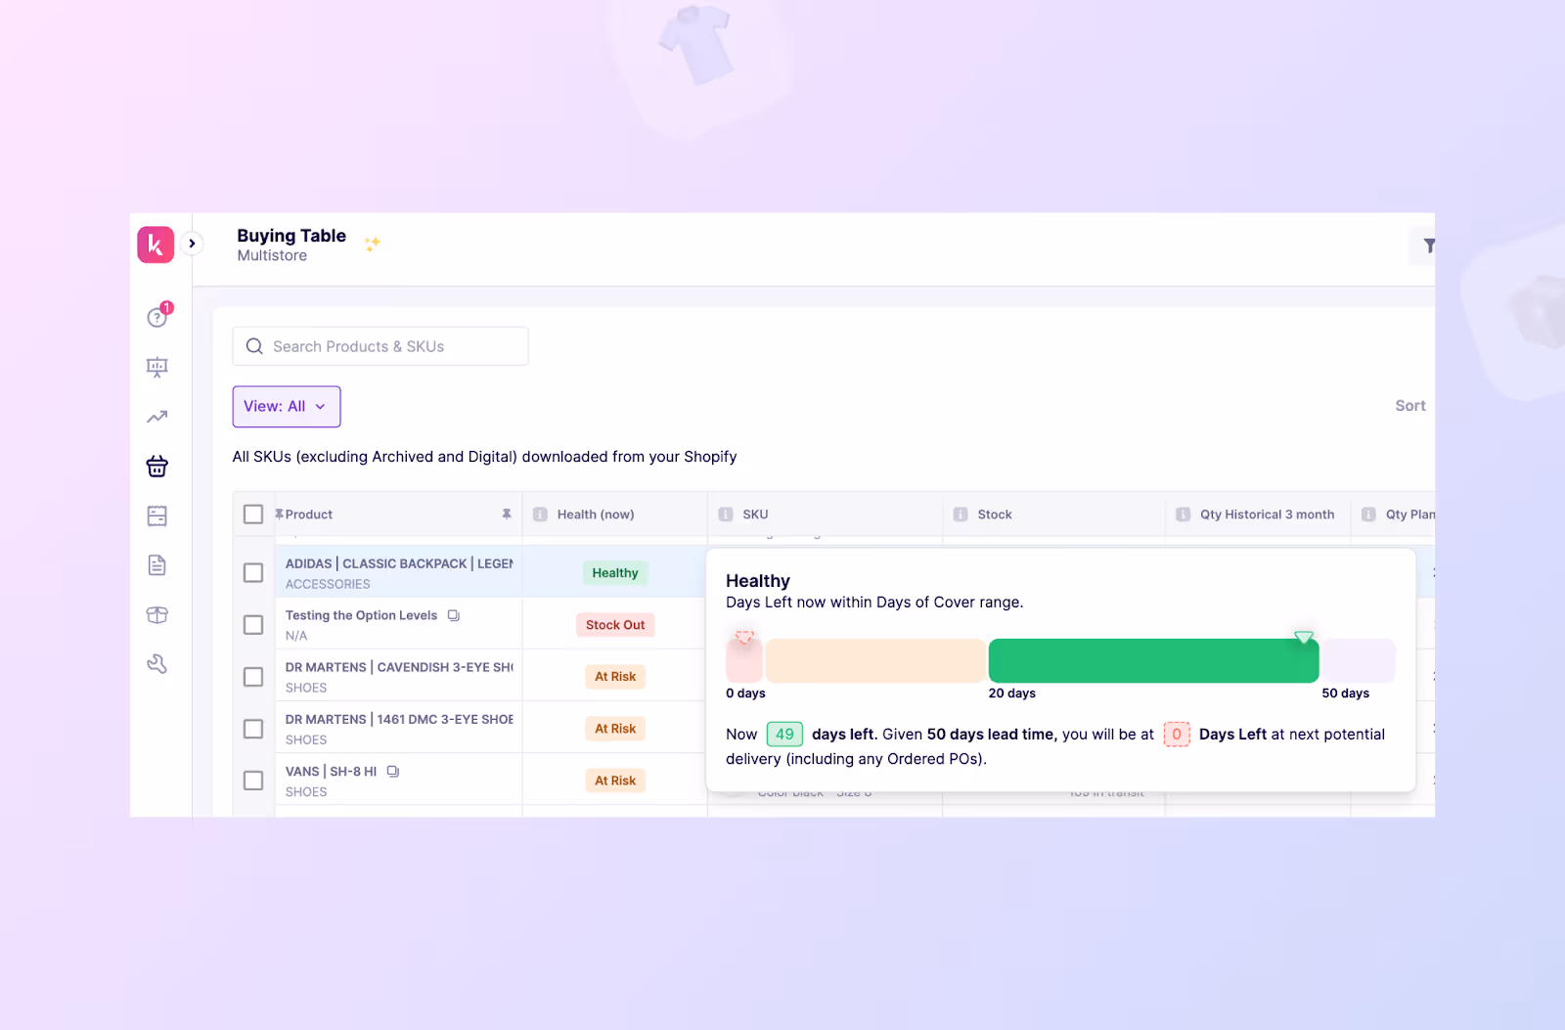Click the info icon next to Health (now)
Image resolution: width=1565 pixels, height=1030 pixels.
pyautogui.click(x=540, y=515)
